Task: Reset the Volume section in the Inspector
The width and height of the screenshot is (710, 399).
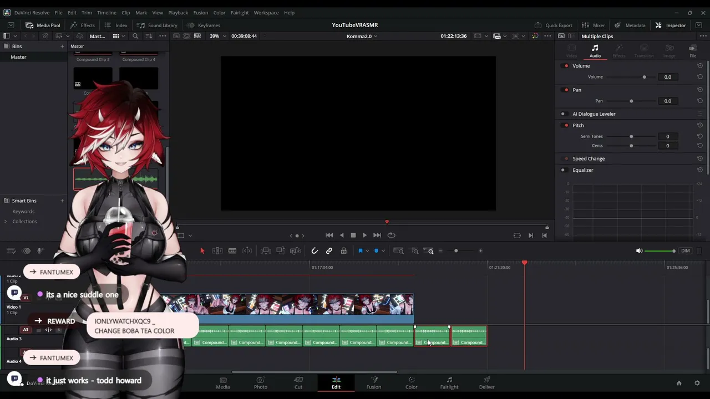Action: click(x=700, y=66)
